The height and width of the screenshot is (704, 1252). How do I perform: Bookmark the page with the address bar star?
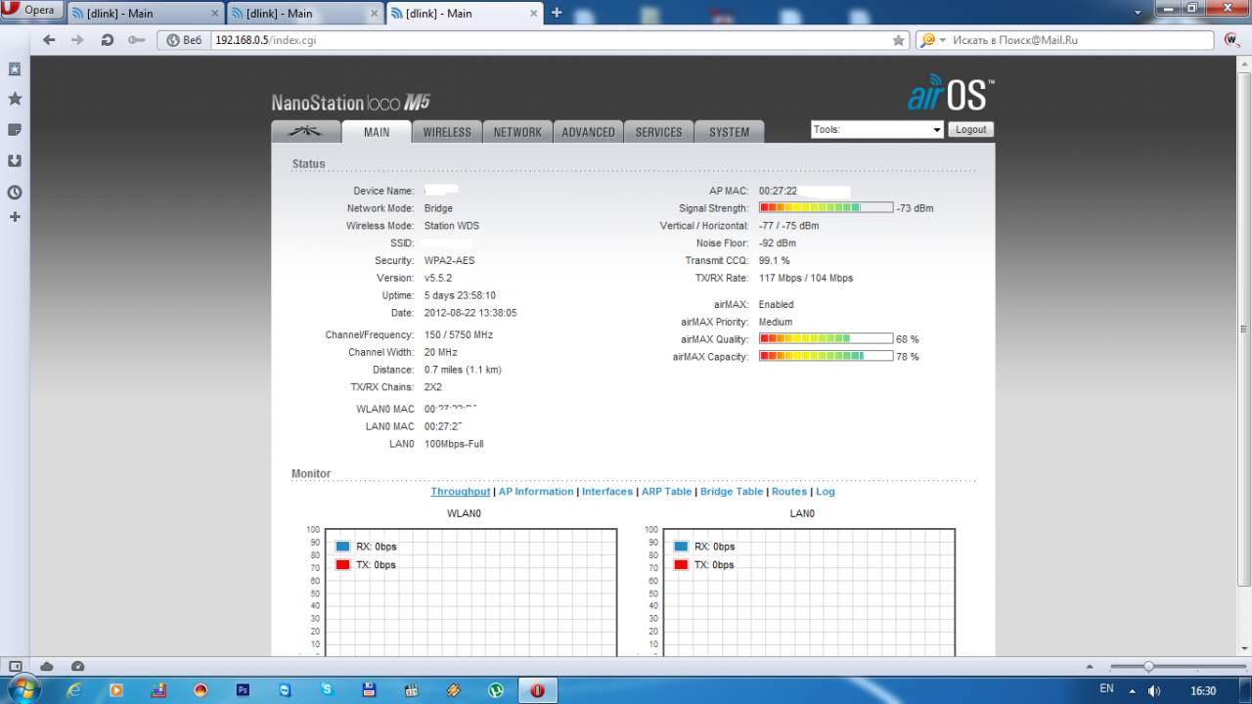click(x=899, y=40)
